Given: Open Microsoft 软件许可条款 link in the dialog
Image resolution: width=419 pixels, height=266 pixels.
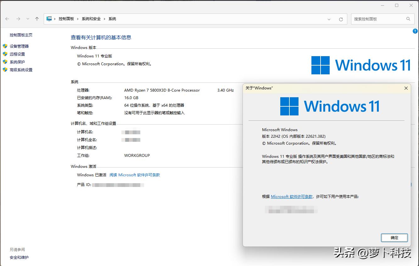Looking at the screenshot, I should (292, 196).
